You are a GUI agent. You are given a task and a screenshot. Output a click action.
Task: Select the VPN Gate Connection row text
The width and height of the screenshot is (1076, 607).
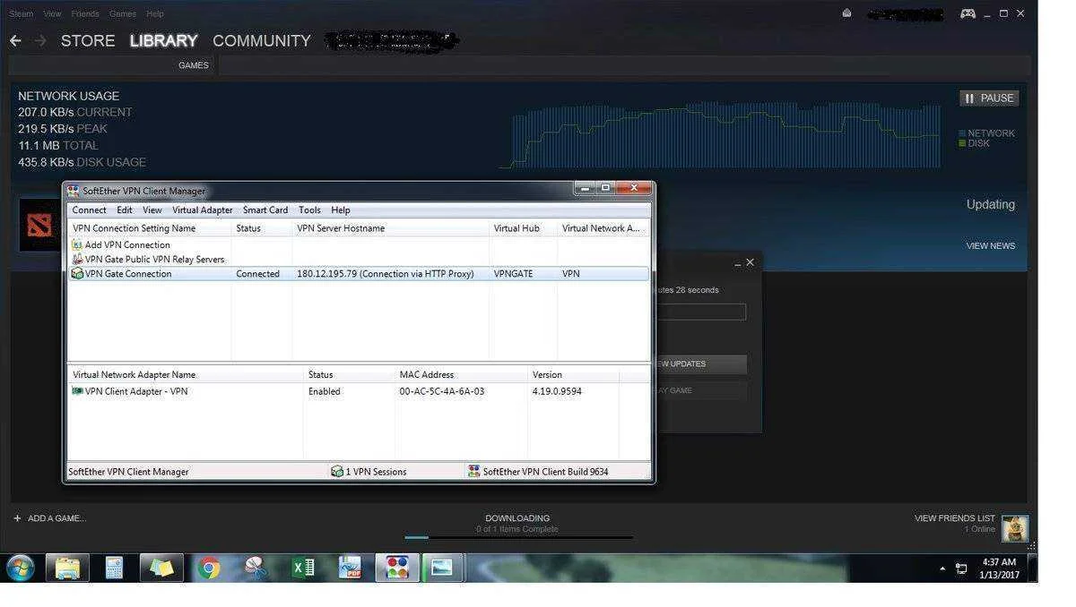(x=128, y=274)
